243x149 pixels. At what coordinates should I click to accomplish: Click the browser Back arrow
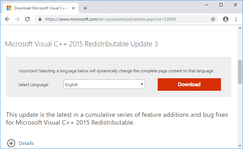(x=7, y=19)
